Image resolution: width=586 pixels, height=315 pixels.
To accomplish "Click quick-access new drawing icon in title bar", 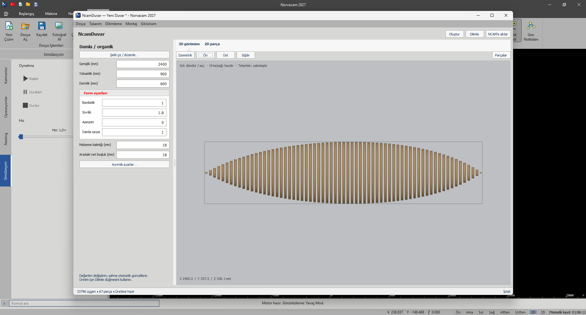I will click(x=20, y=4).
